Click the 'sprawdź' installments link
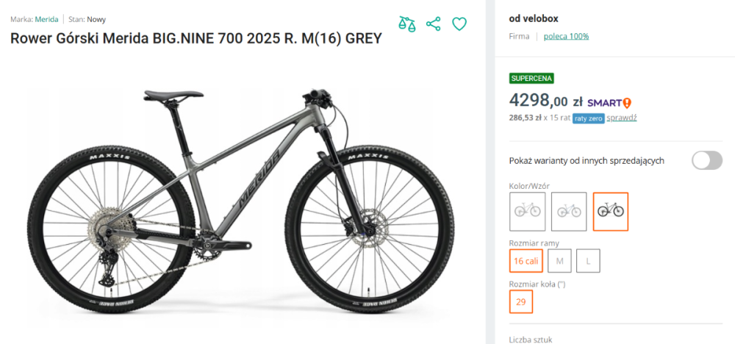The image size is (735, 344). coord(623,118)
